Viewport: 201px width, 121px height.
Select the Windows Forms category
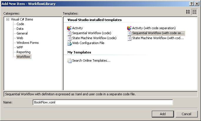(28, 43)
